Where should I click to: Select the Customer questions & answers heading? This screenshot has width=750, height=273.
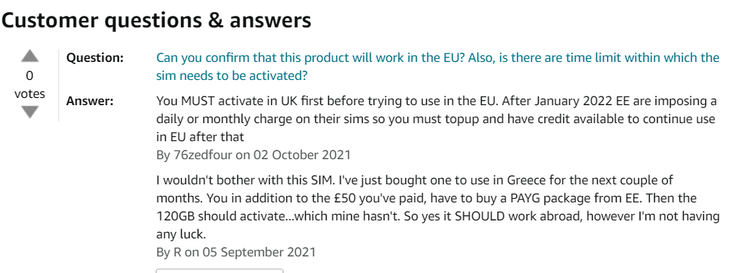156,21
